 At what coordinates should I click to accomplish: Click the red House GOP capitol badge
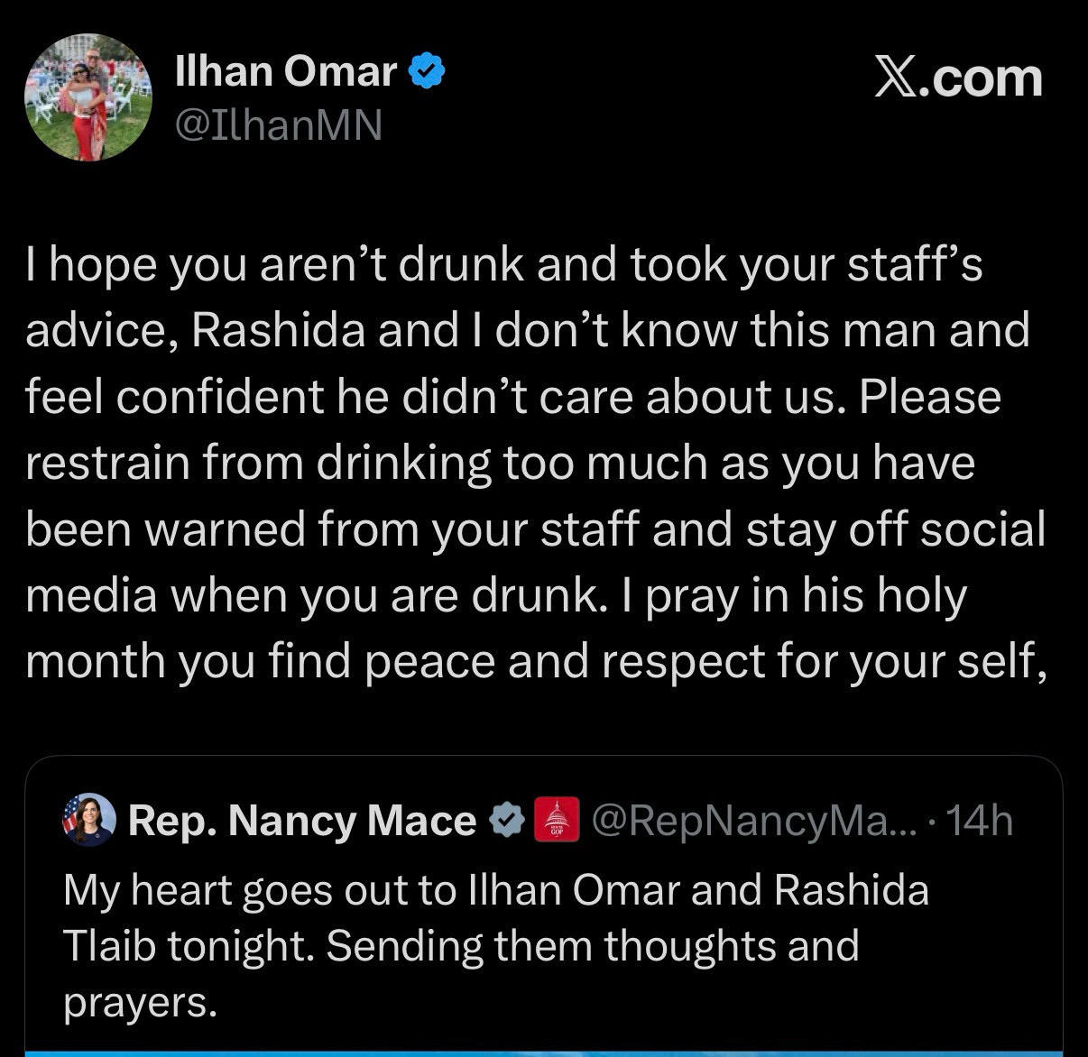(557, 821)
